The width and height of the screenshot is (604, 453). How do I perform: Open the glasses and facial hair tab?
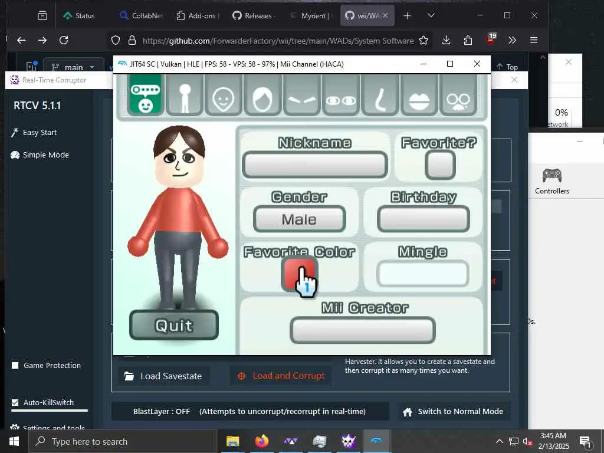[x=458, y=95]
